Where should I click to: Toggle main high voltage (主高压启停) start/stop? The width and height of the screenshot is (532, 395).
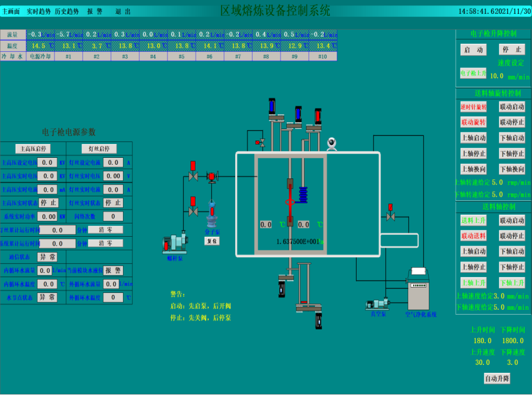[x=33, y=149]
